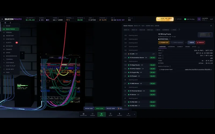Select the 1U NAS Server row
This screenshot has height=134, width=215.
point(140,84)
